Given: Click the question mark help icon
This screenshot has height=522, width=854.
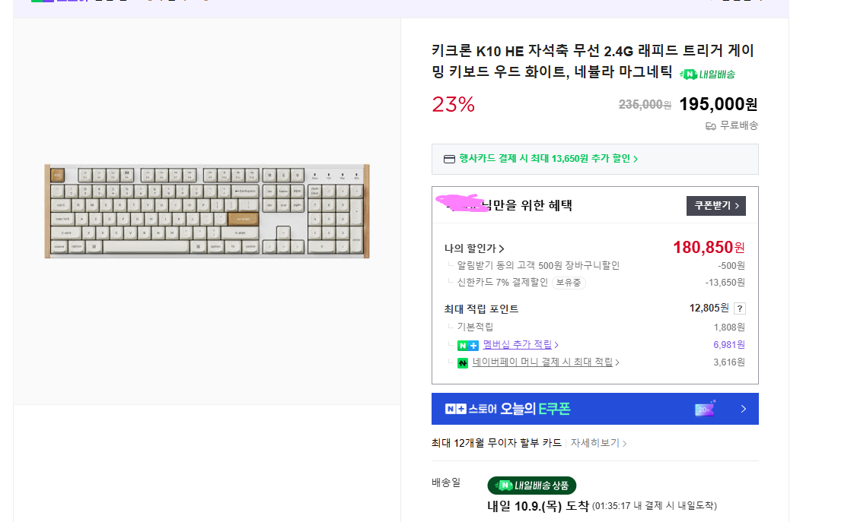Looking at the screenshot, I should [x=739, y=308].
